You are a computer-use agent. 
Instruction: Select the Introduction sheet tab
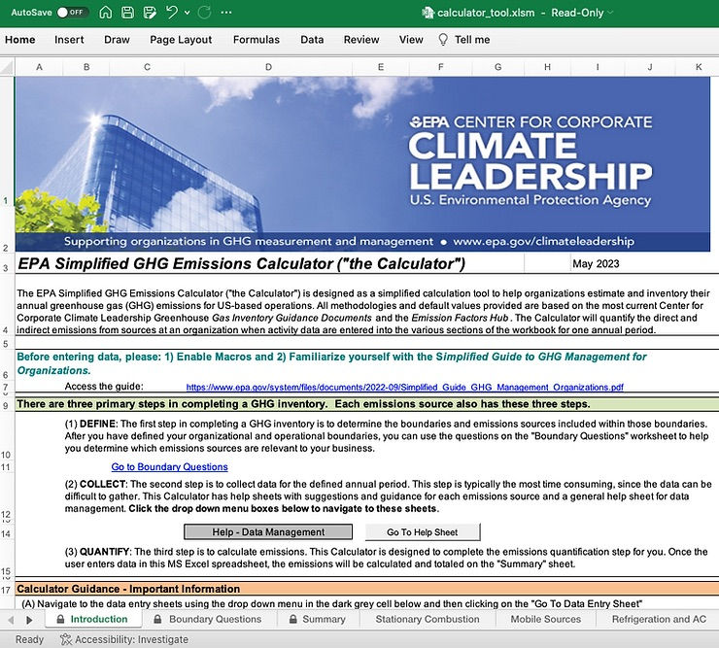coord(93,619)
